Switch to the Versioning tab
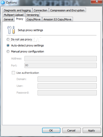Image resolution: width=103 pixels, height=137 pixels. (x=33, y=15)
